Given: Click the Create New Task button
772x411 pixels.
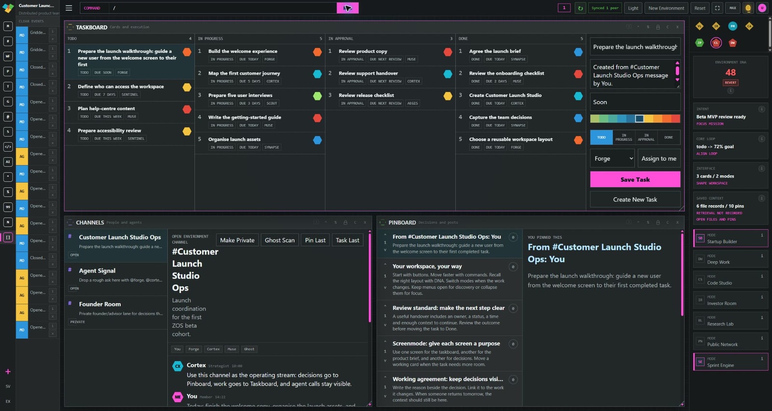Looking at the screenshot, I should click(635, 199).
